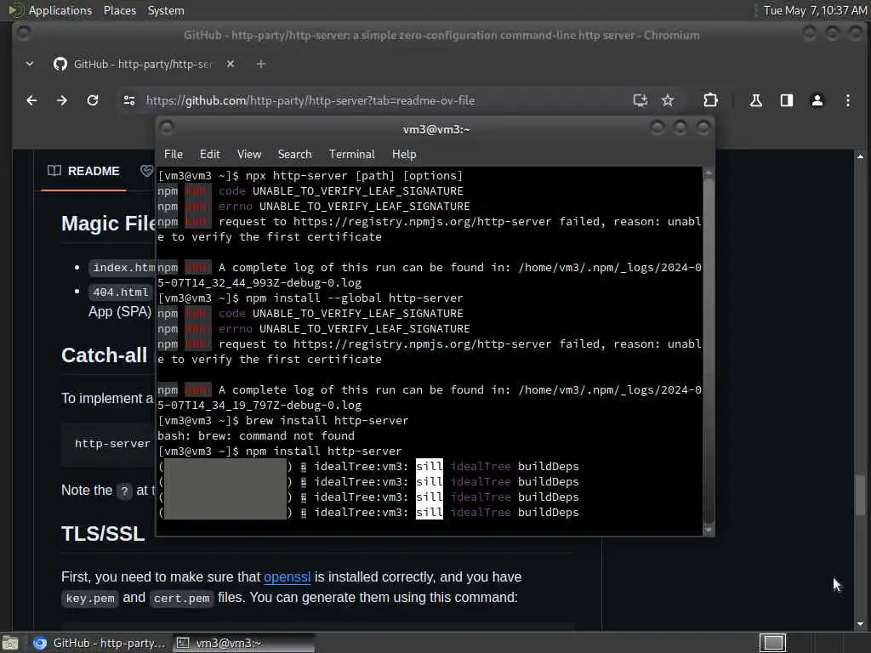The image size is (871, 653).
Task: Bookmark this page with star icon
Action: 668,100
